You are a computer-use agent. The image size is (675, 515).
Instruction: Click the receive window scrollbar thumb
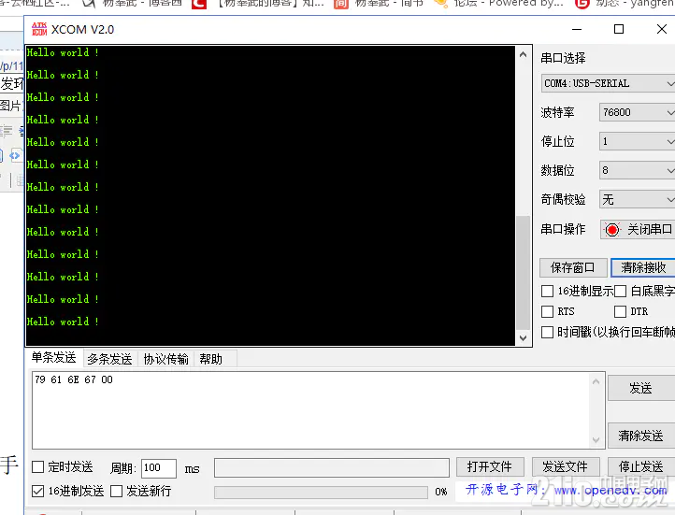coord(523,272)
